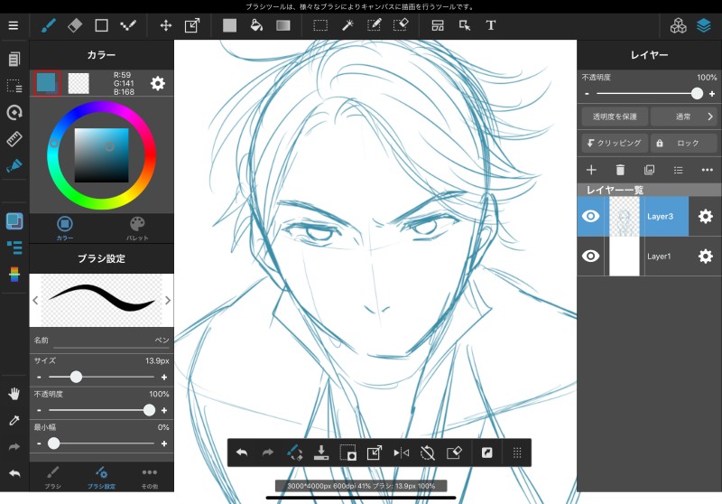722x504 pixels.
Task: Open the 通常 blend mode dropdown
Action: tap(684, 117)
